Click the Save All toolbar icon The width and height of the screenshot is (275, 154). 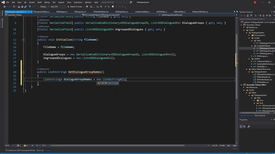coord(25,7)
